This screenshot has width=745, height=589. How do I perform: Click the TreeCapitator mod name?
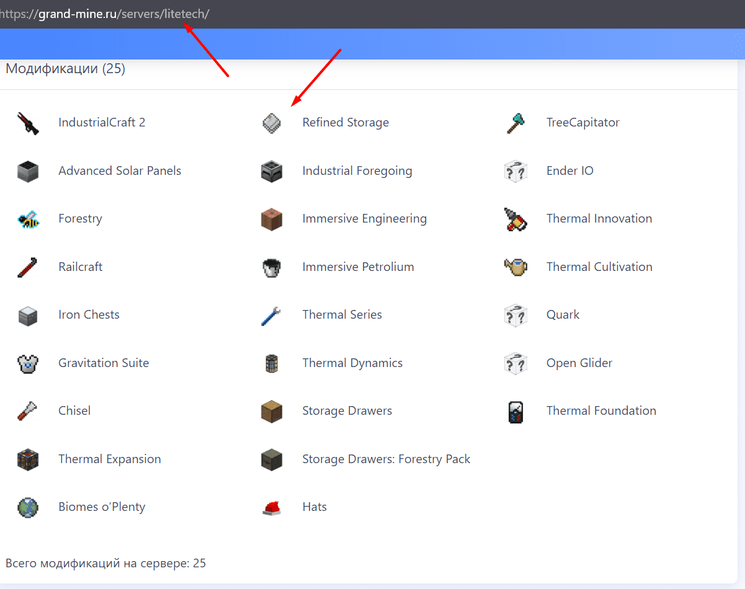(583, 123)
